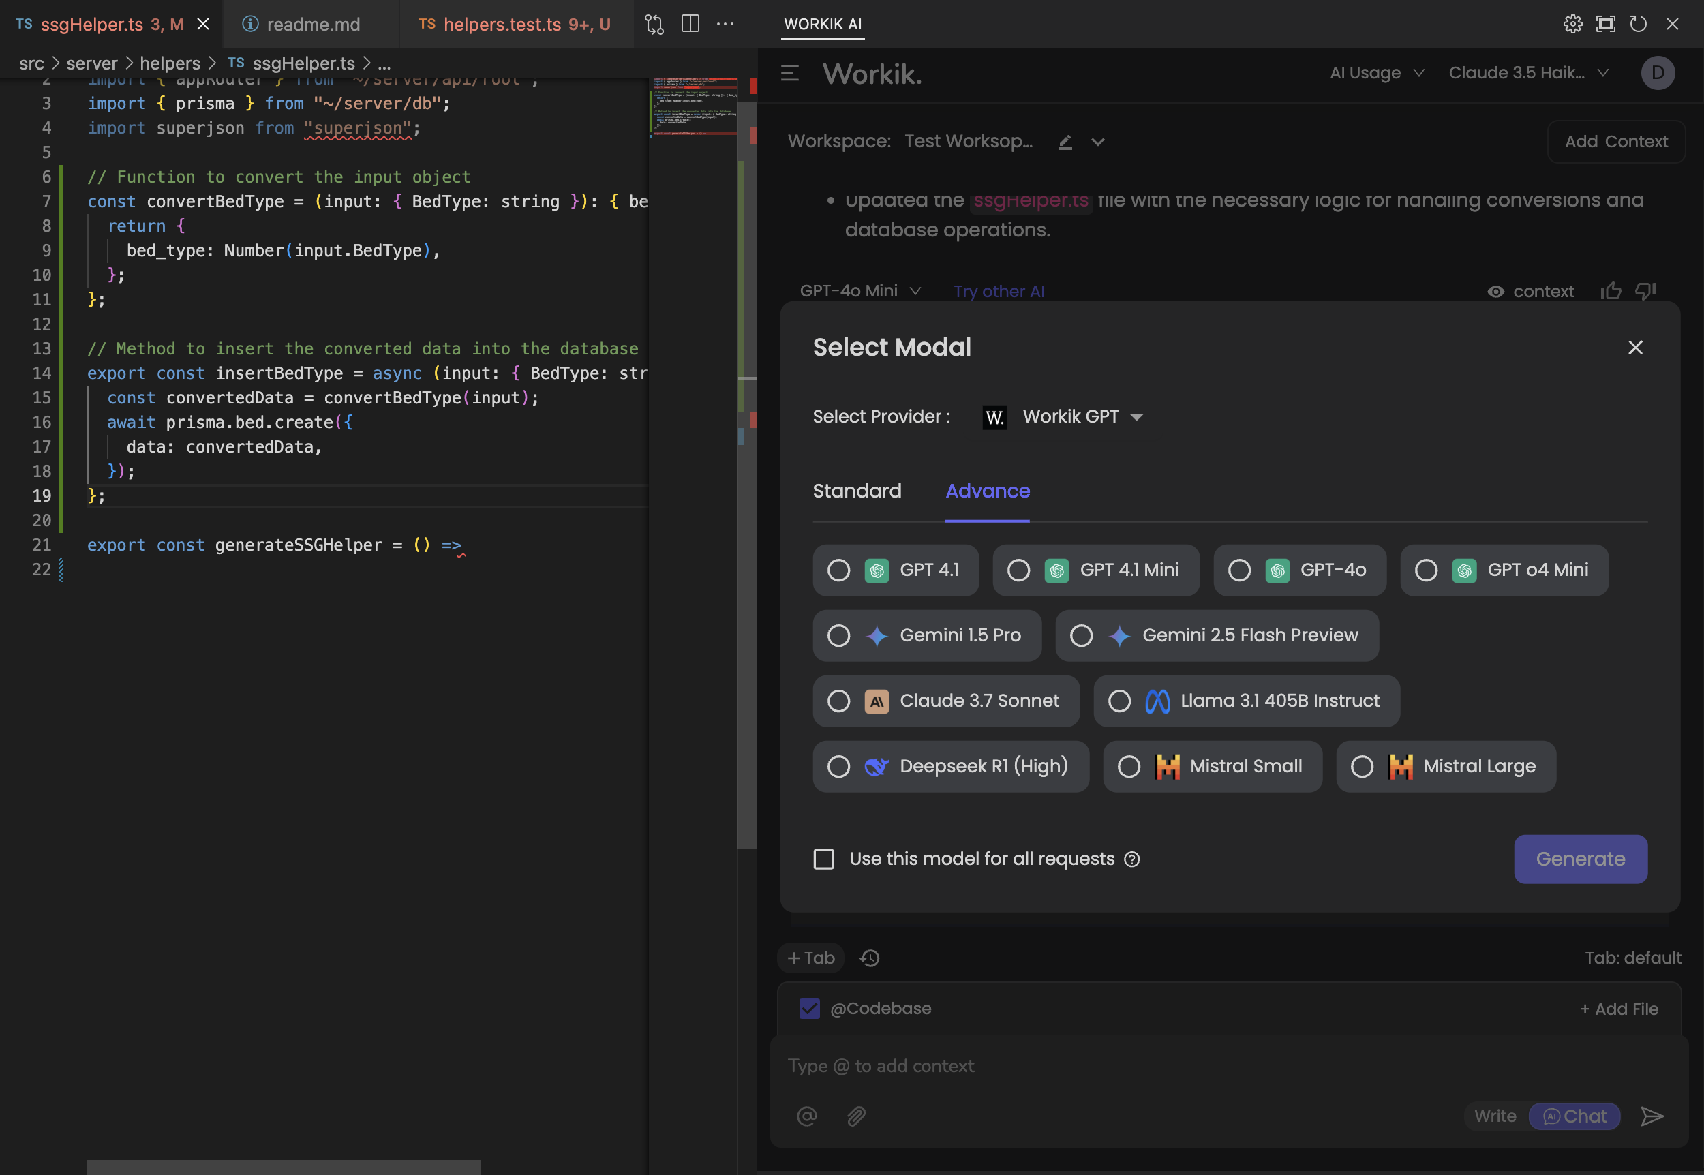Enable Use this model for all requests

pos(823,859)
